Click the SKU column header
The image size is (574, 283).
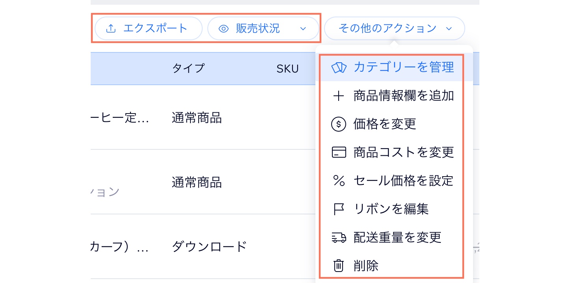(287, 69)
